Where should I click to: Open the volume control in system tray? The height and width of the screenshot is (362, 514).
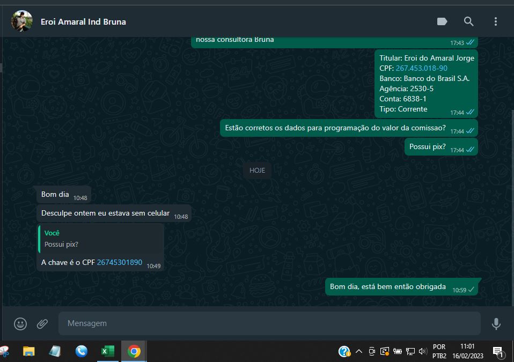(x=423, y=352)
